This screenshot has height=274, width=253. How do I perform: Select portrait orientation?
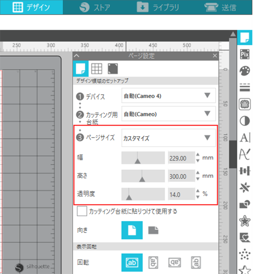132,230
